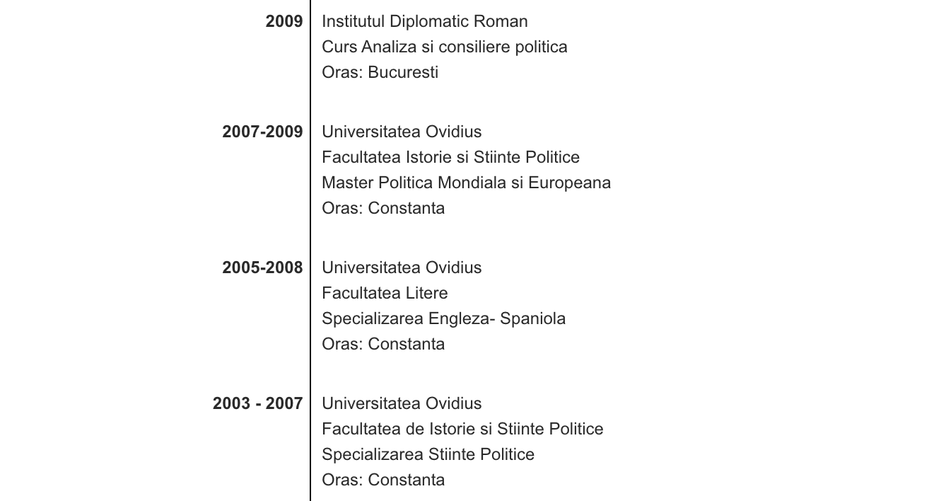Click the 2009 year label
The width and height of the screenshot is (946, 501).
click(x=284, y=21)
